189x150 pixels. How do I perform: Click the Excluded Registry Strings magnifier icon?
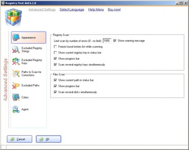pos(16,49)
